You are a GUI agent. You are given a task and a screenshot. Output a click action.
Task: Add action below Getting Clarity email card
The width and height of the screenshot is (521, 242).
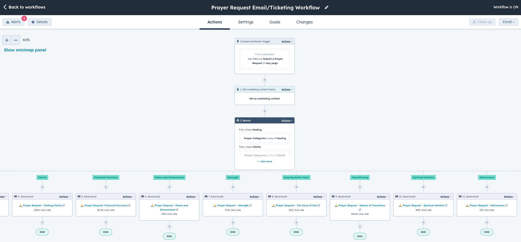[42, 223]
